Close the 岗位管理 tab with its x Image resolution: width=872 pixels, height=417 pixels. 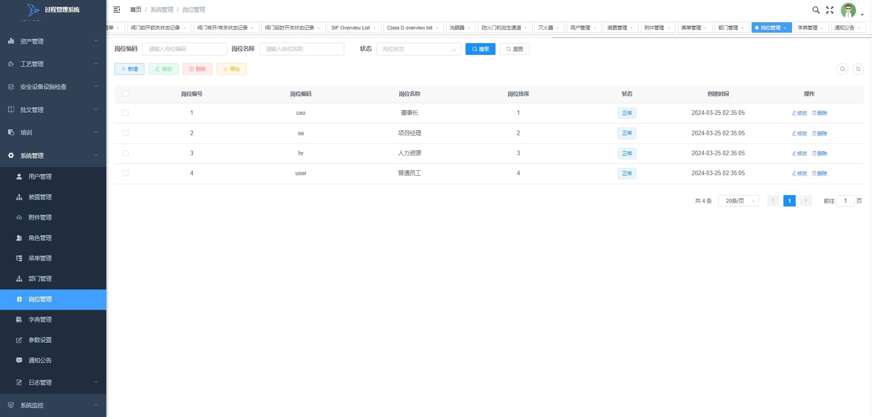785,28
